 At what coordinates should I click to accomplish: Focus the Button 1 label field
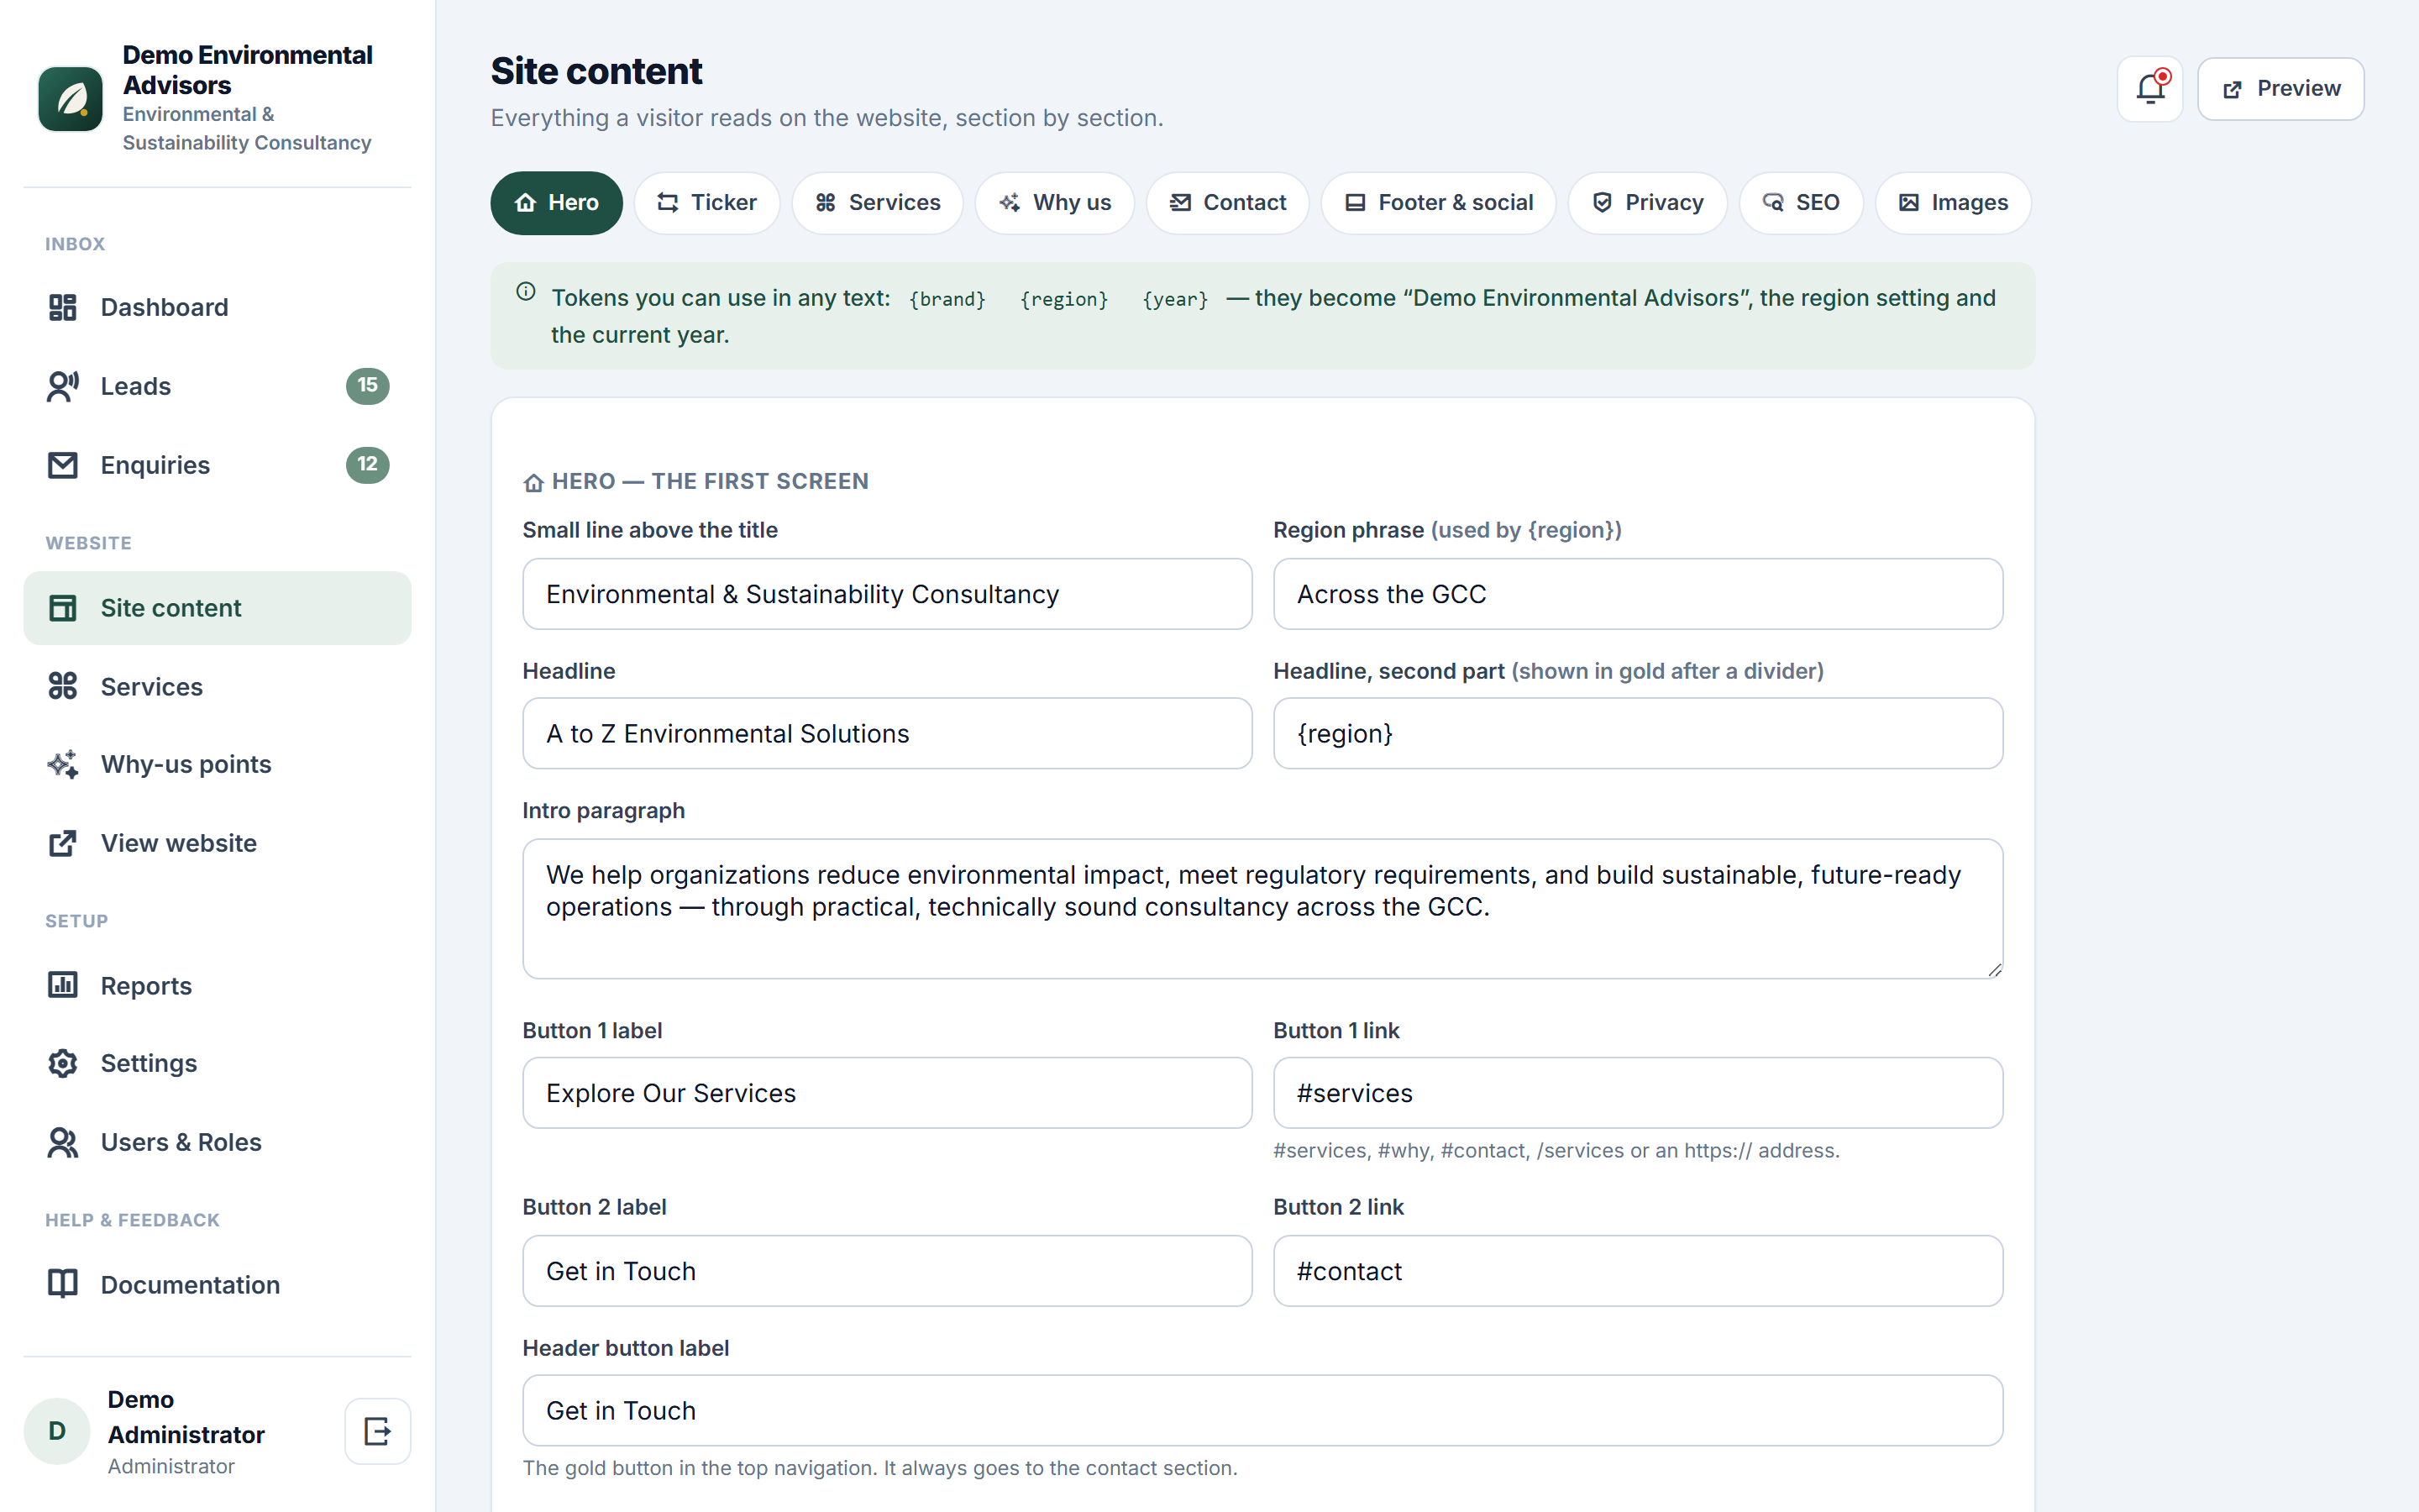[x=887, y=1093]
